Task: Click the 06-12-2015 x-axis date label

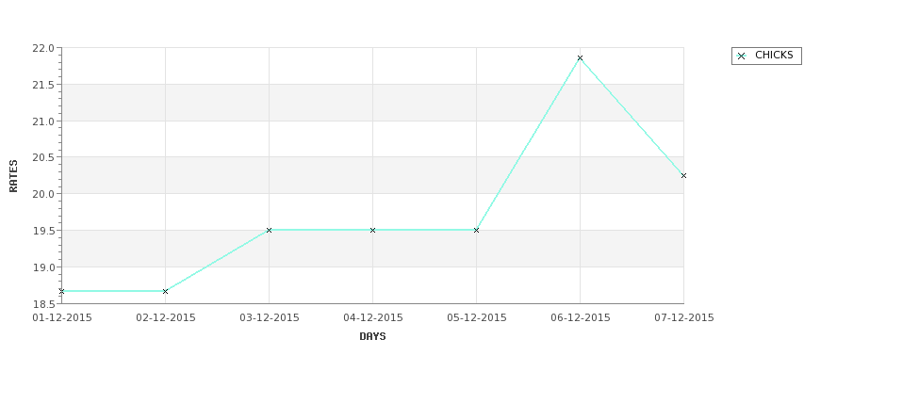Action: (581, 317)
